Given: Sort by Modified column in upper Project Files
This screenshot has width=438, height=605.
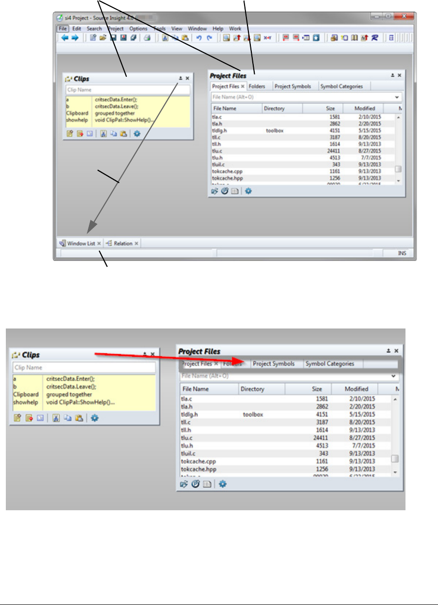Looking at the screenshot, I should [x=363, y=108].
